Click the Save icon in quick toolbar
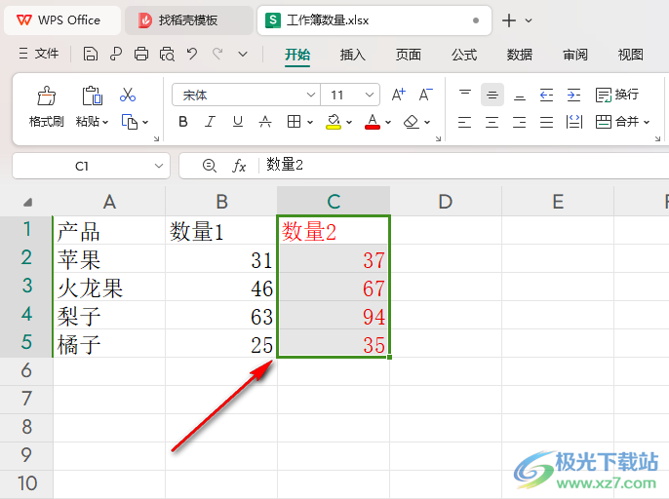 (x=90, y=55)
